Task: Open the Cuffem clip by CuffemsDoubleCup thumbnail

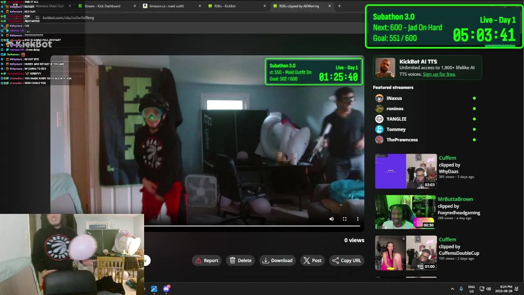Action: 406,253
